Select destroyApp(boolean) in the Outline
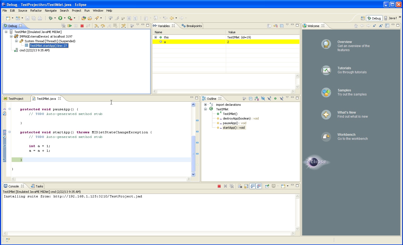403x245 pixels. point(236,118)
